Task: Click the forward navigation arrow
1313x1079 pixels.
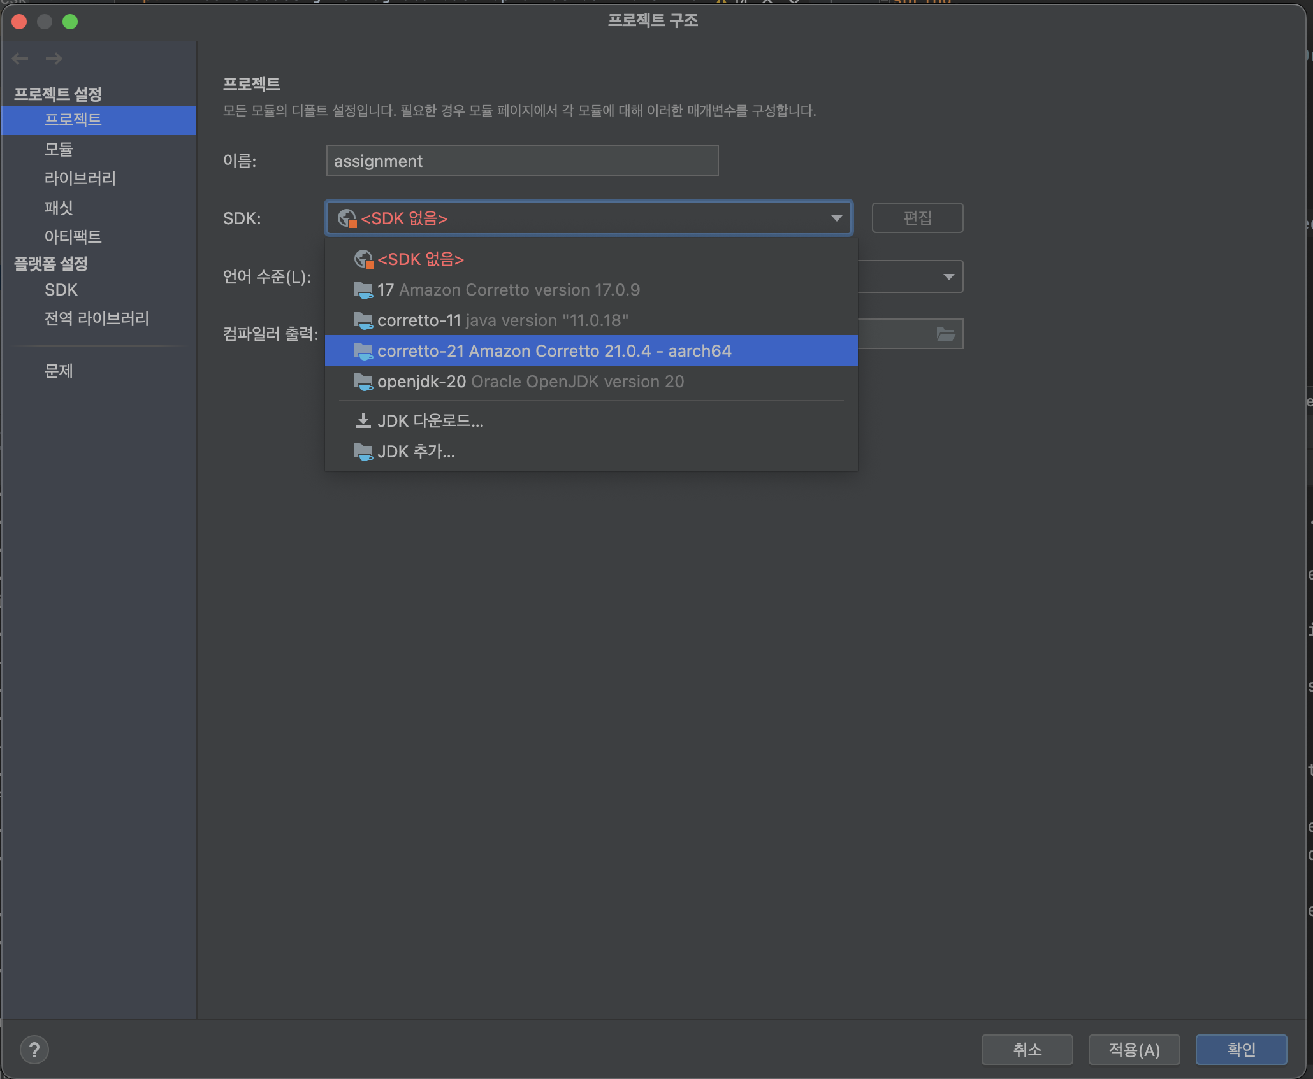Action: 54,59
